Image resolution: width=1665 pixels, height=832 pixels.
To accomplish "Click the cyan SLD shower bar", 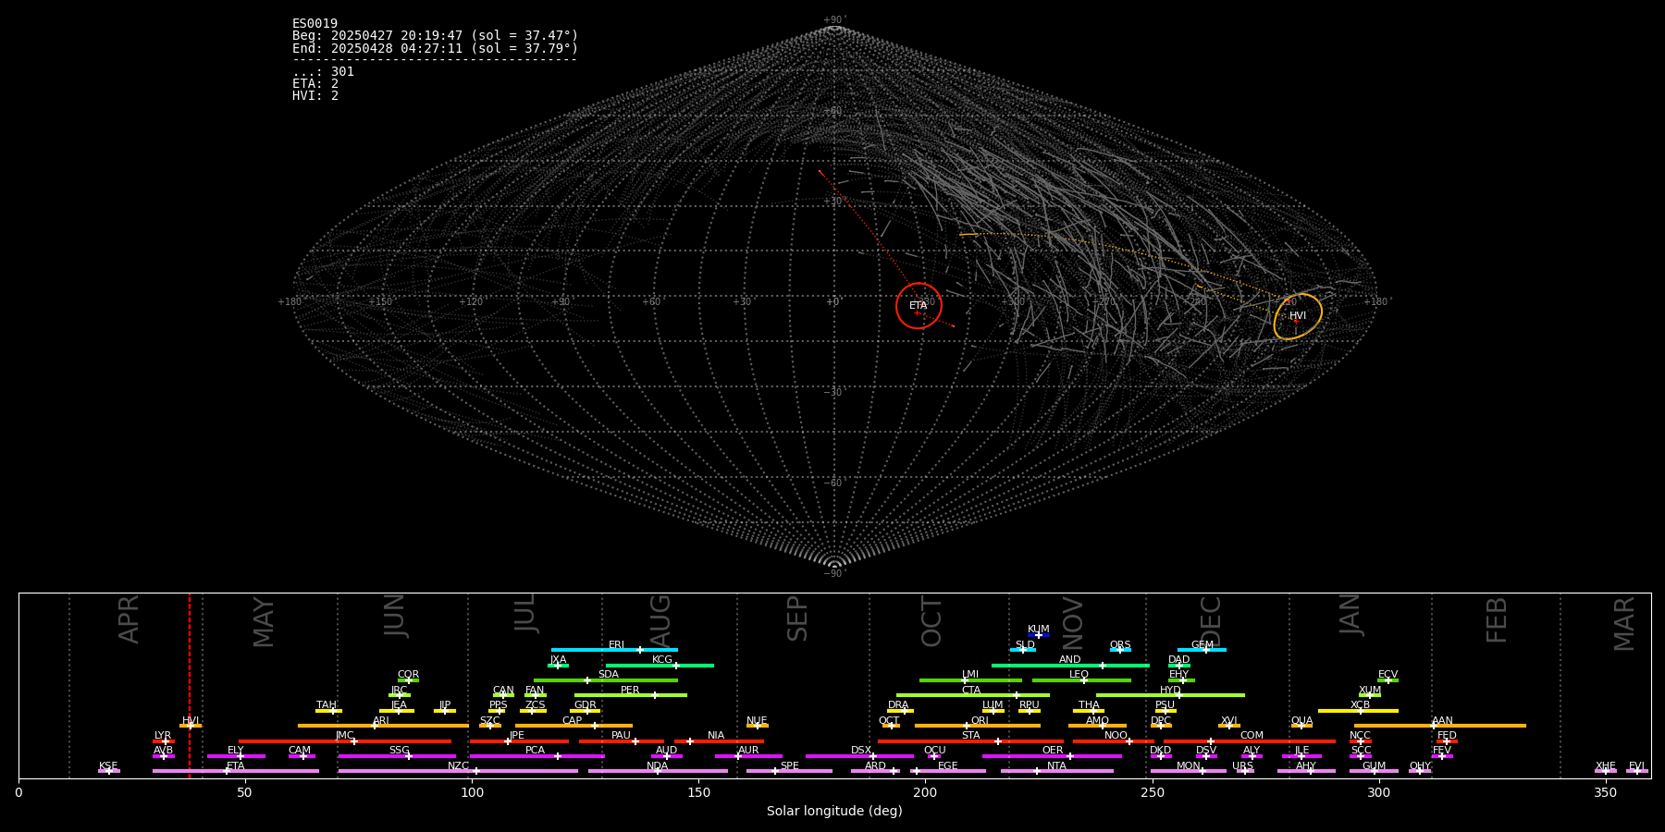I will [x=1023, y=650].
